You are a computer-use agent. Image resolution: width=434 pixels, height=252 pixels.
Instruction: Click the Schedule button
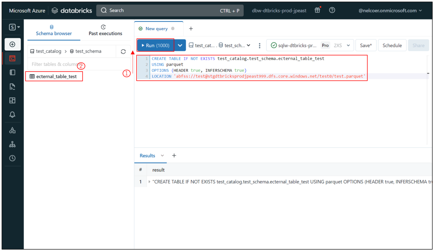click(392, 45)
